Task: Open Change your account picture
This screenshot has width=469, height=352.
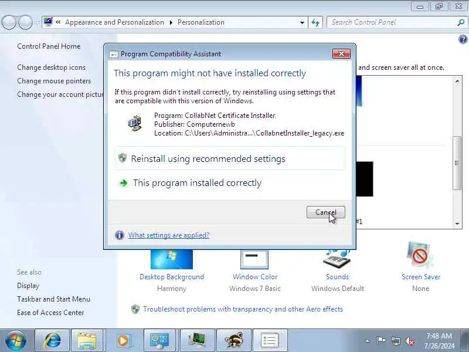Action: (60, 94)
